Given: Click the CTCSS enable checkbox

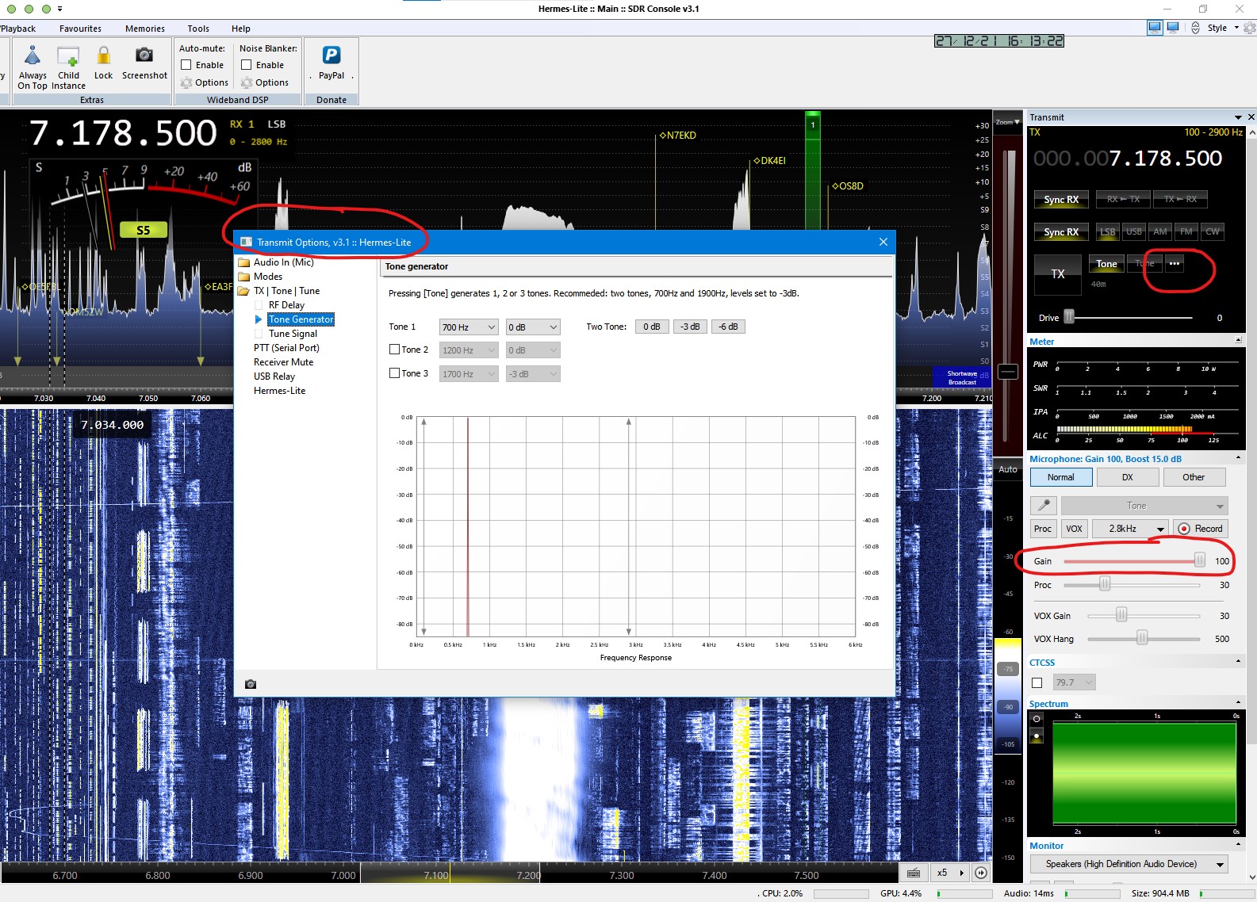Looking at the screenshot, I should point(1037,682).
